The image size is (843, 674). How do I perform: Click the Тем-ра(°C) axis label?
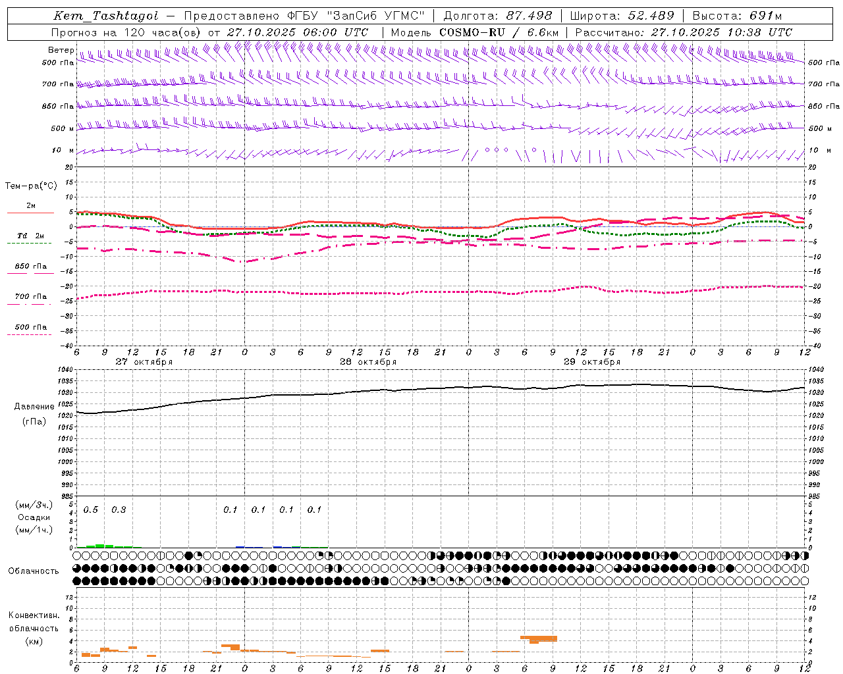point(31,186)
